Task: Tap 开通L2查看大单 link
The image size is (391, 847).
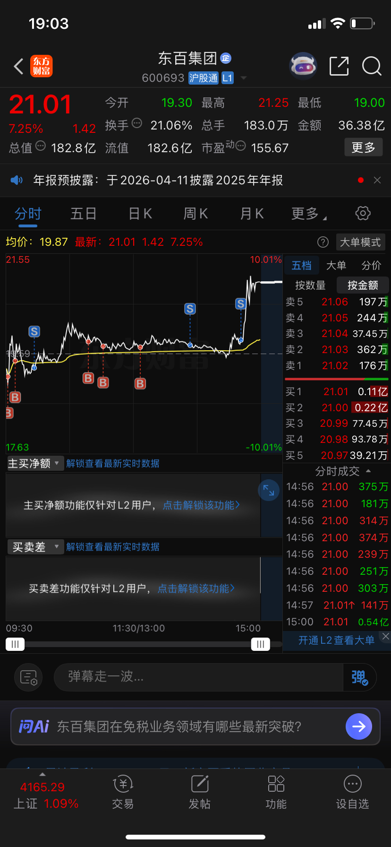Action: coord(336,640)
